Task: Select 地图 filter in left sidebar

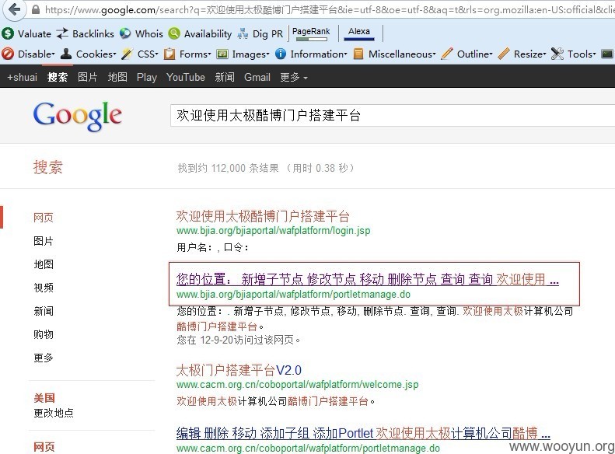Action: pyautogui.click(x=43, y=264)
